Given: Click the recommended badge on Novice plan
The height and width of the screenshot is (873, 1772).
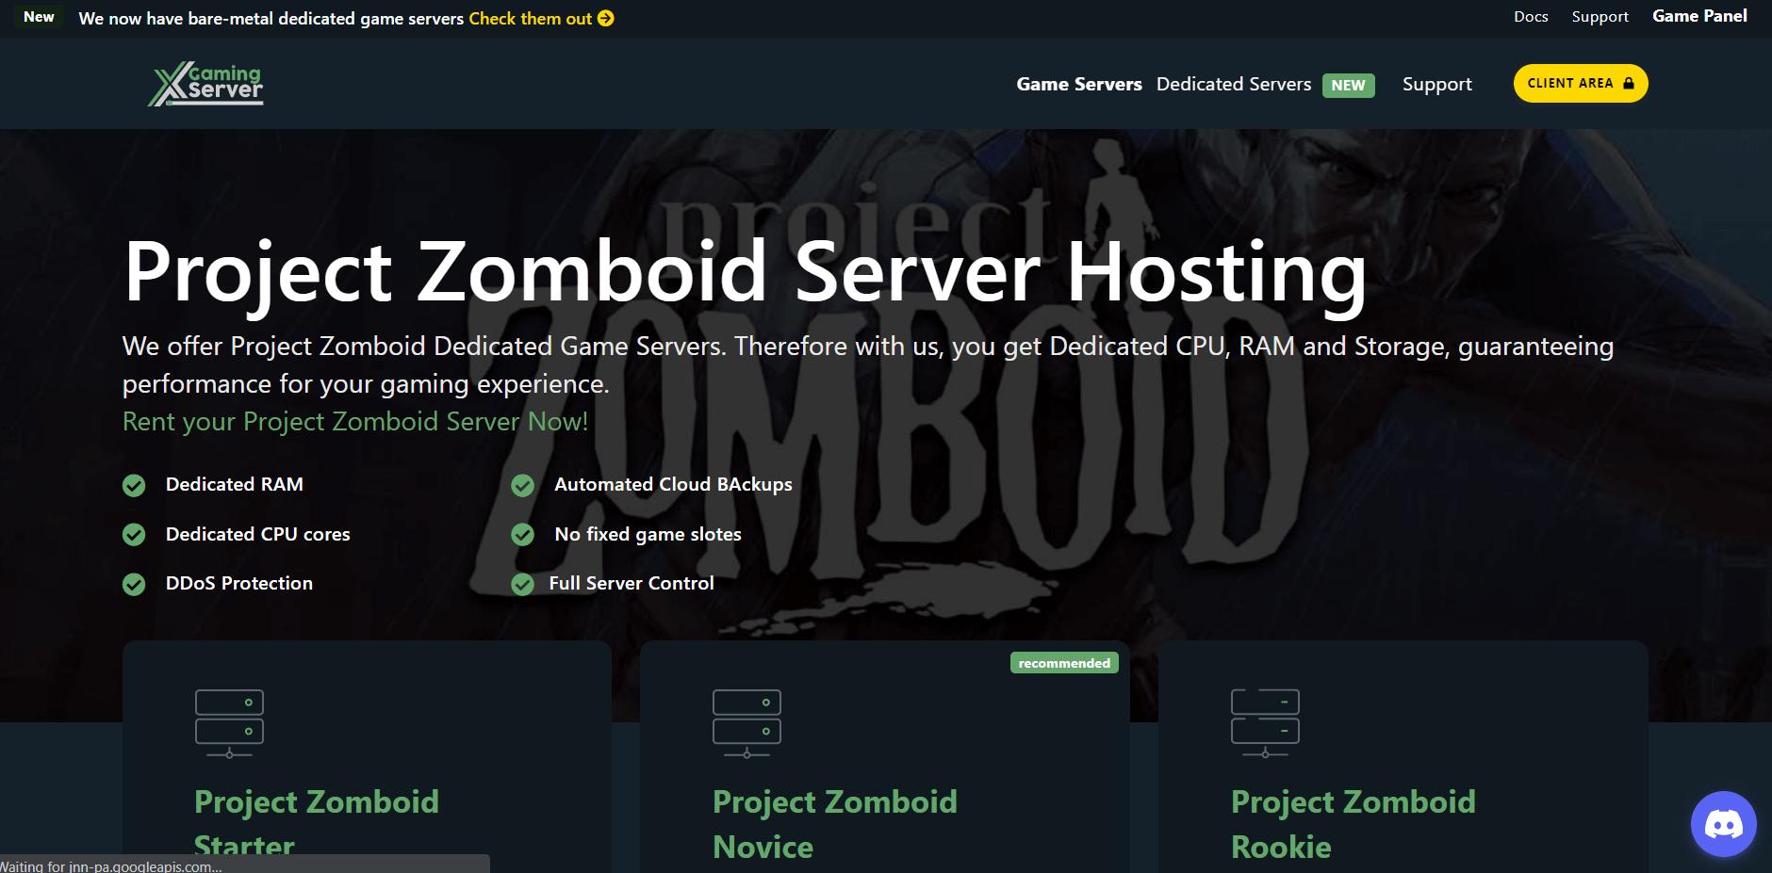Looking at the screenshot, I should pos(1062,662).
